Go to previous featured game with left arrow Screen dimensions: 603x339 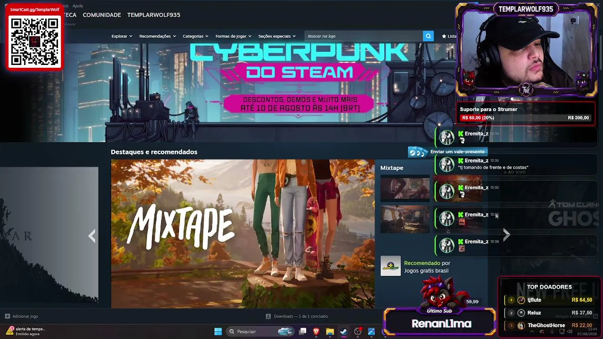tap(92, 236)
